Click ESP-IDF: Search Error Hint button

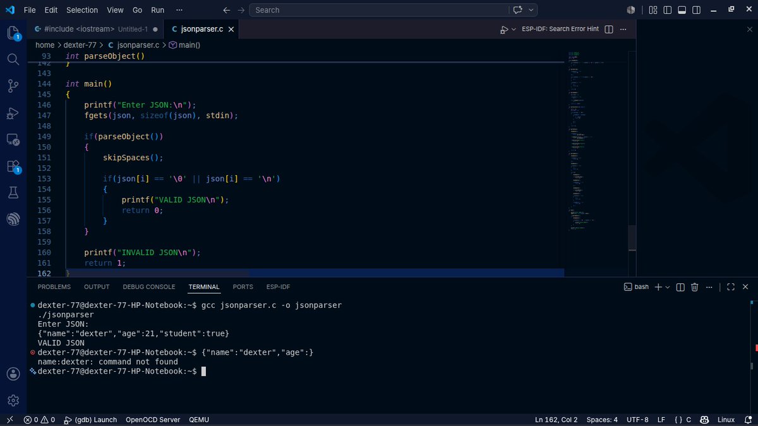(560, 29)
